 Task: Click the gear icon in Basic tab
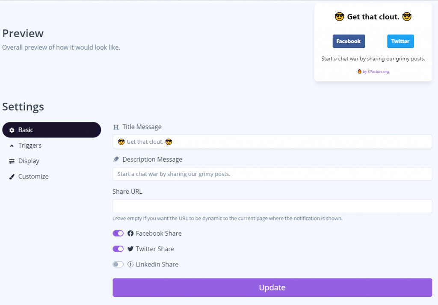pyautogui.click(x=12, y=130)
